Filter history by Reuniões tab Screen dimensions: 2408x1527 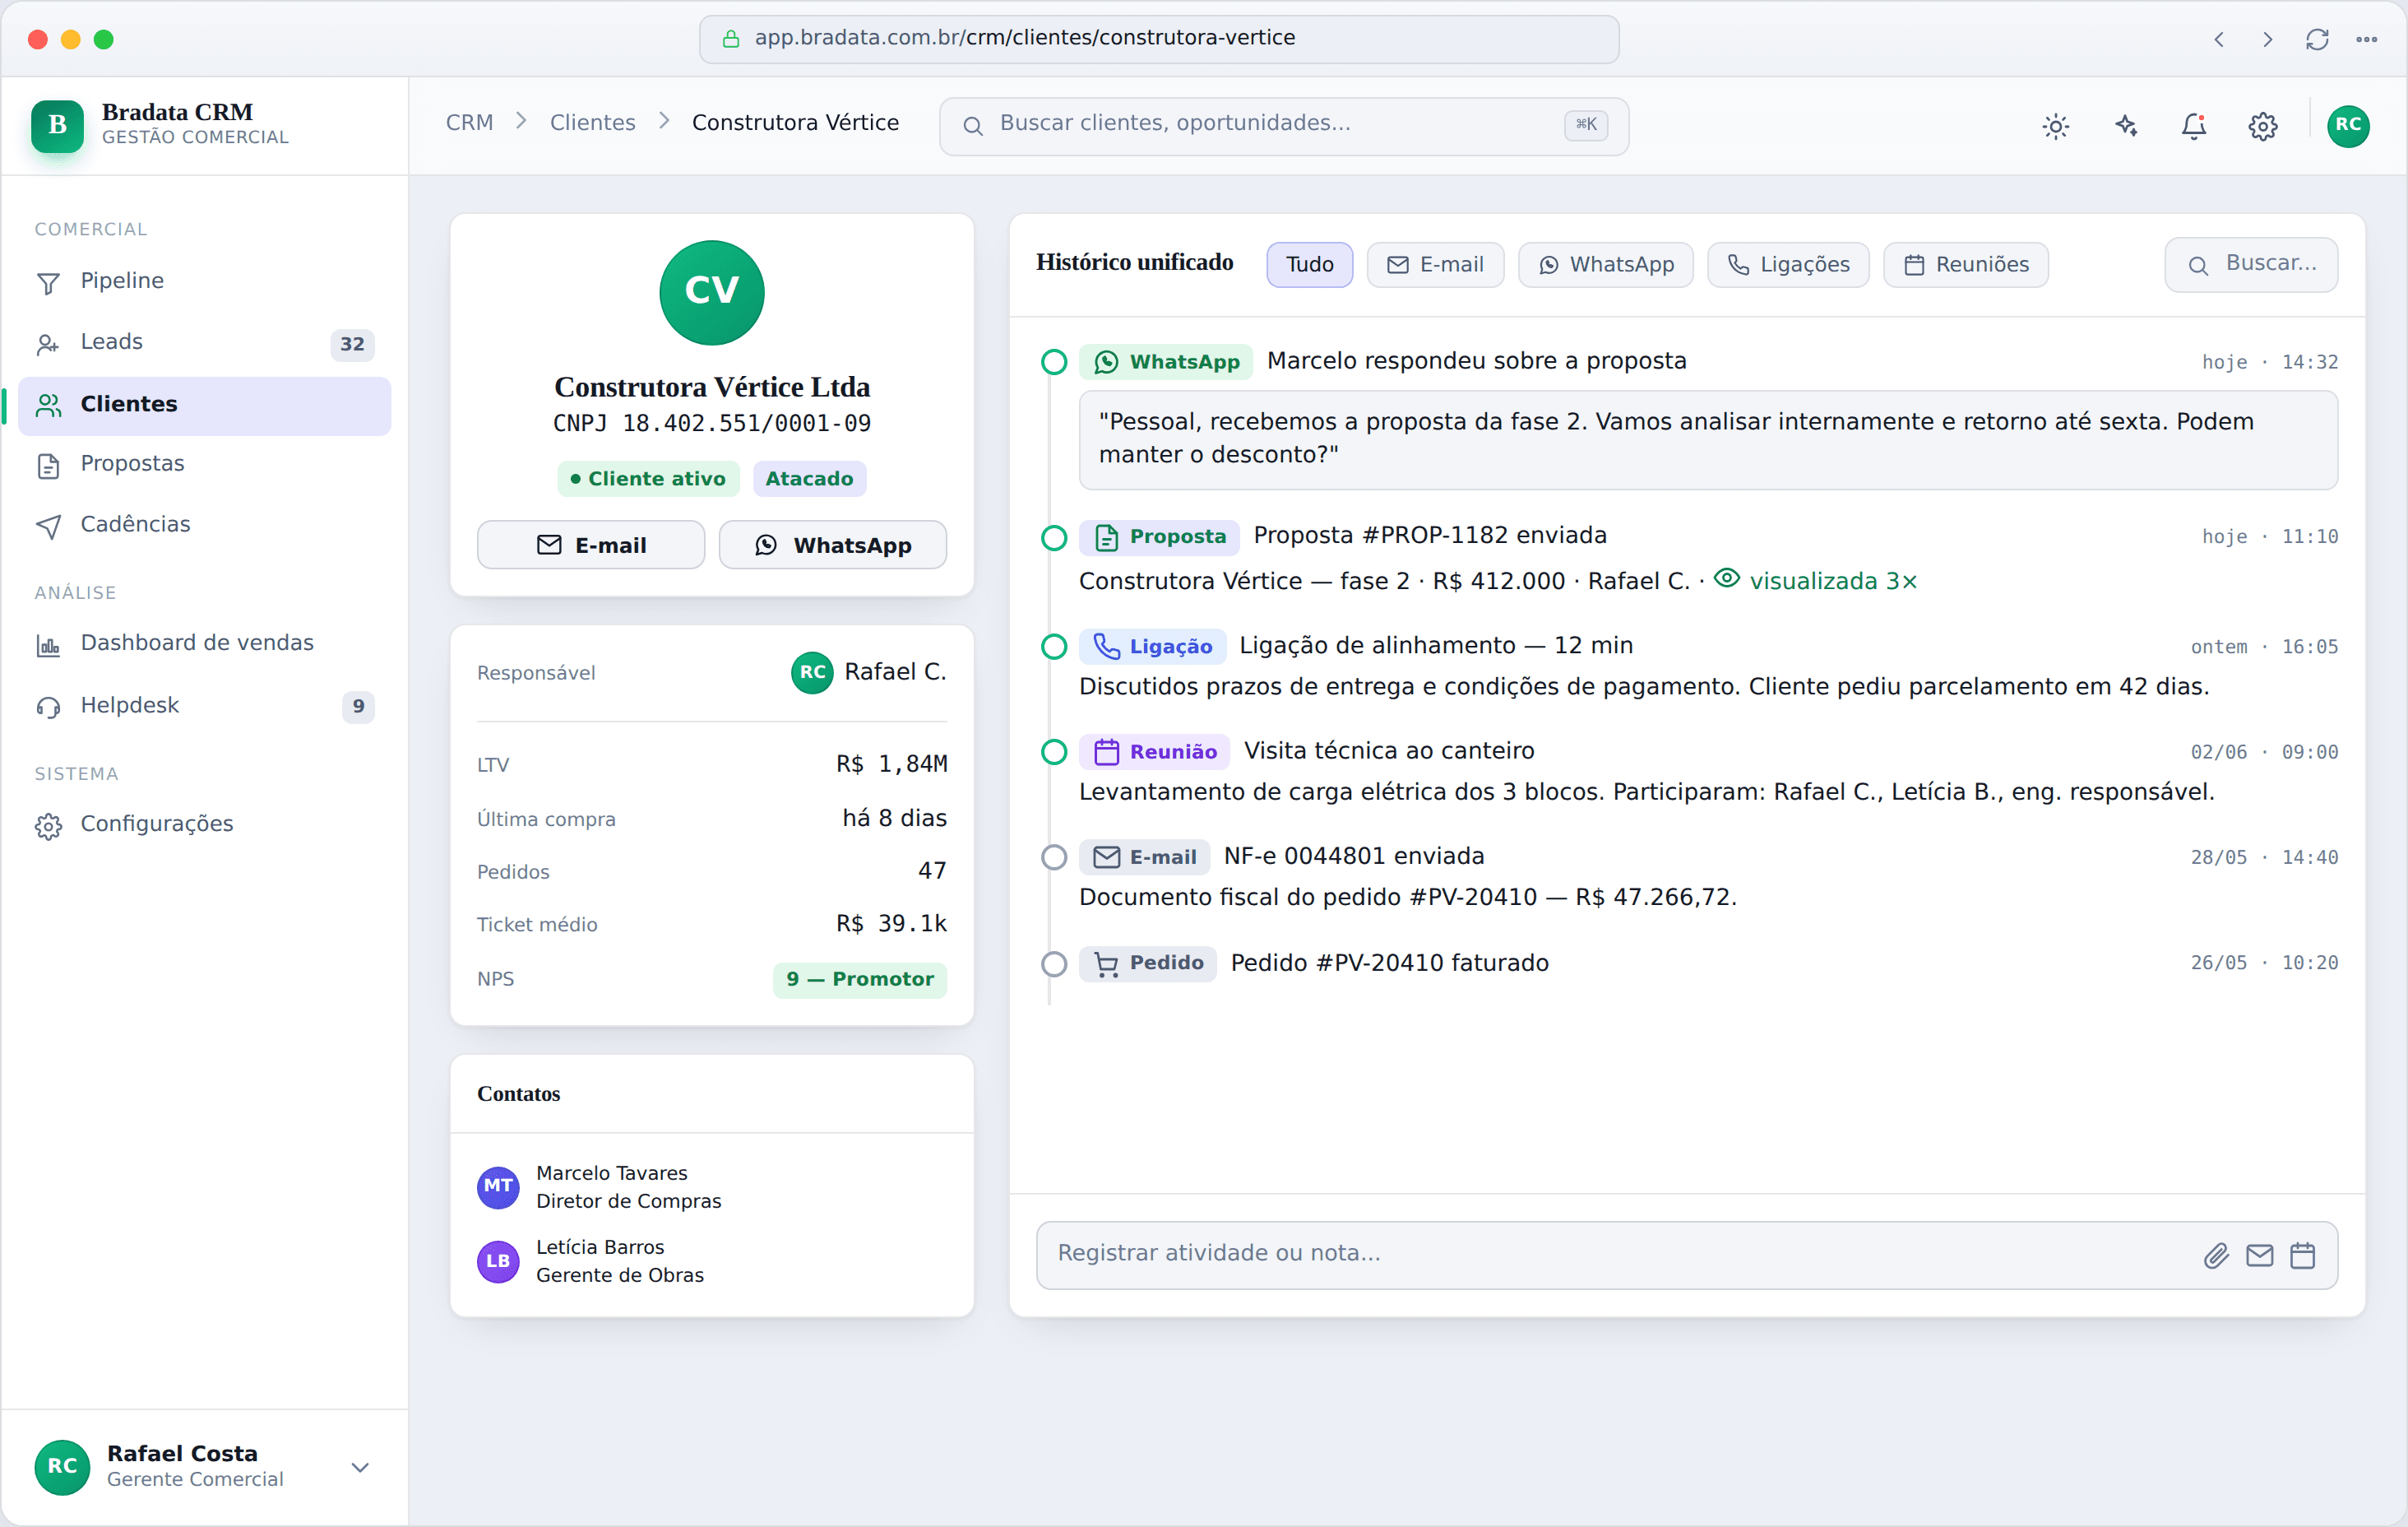click(x=1965, y=264)
